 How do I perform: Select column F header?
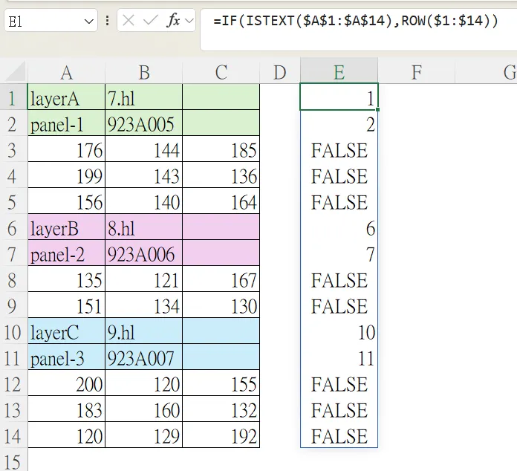pyautogui.click(x=417, y=72)
